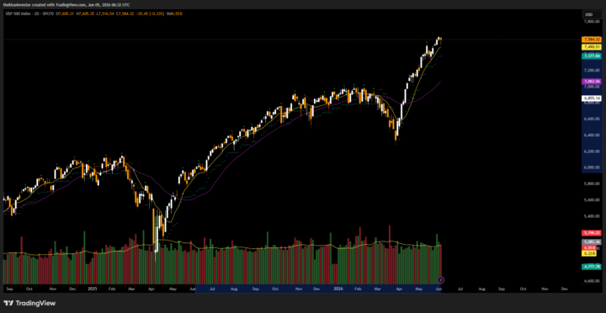606x313 pixels.
Task: Click the purple lightning event icon on time axis
Action: click(441, 280)
